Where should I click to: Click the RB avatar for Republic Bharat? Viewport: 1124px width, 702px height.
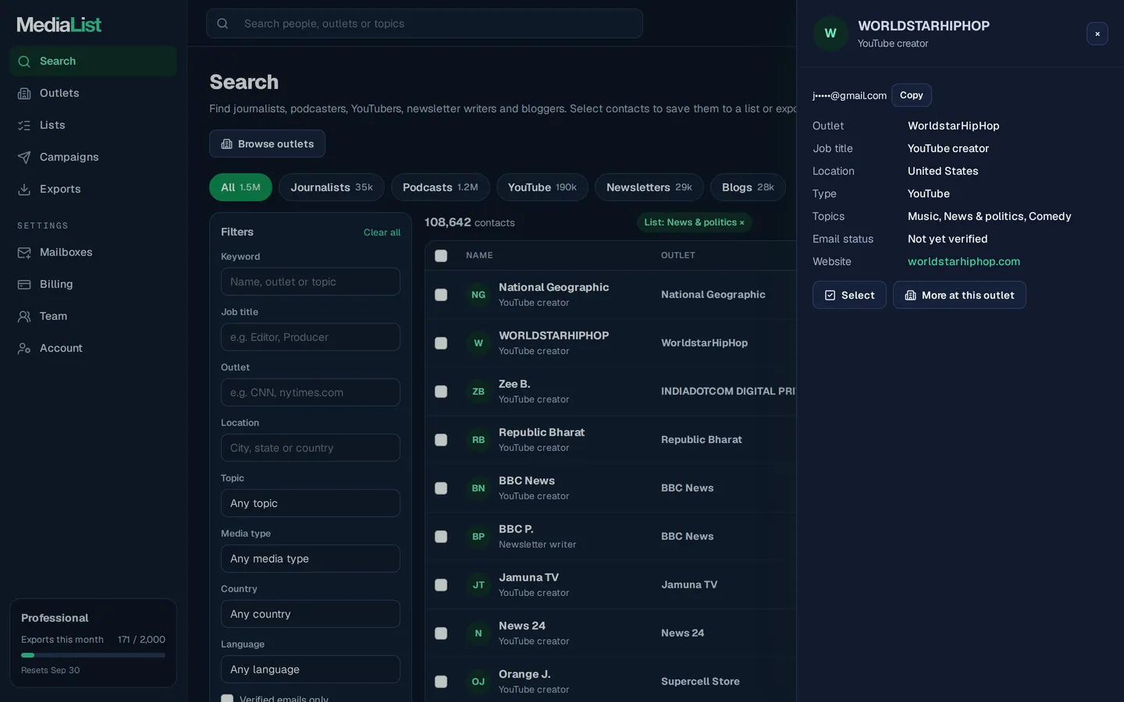pos(478,440)
